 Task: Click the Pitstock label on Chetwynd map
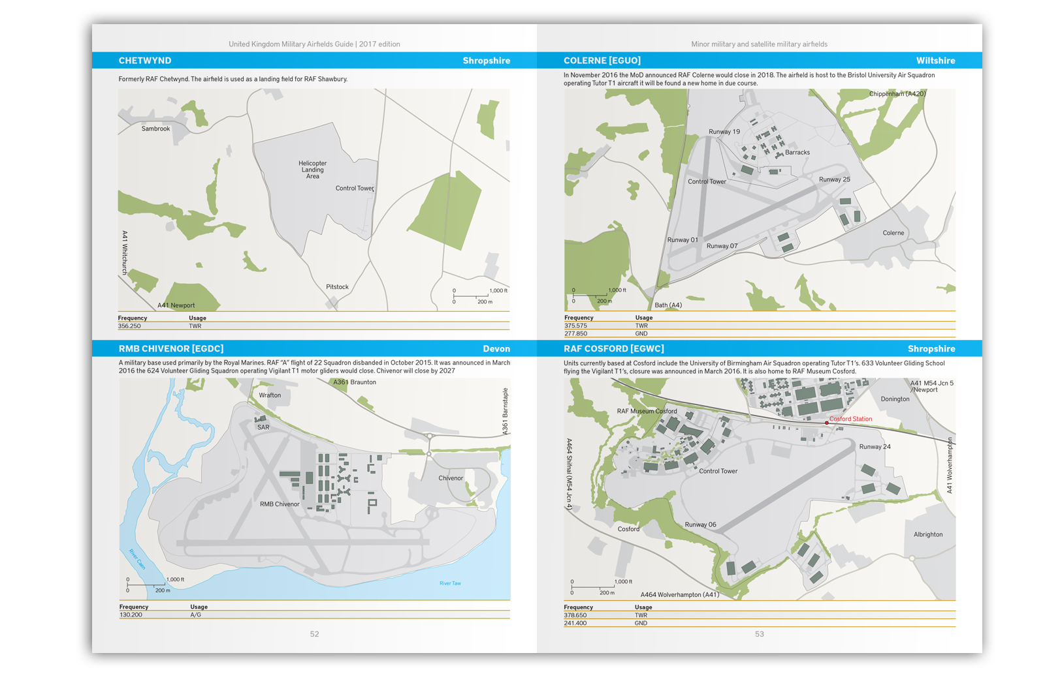point(337,287)
